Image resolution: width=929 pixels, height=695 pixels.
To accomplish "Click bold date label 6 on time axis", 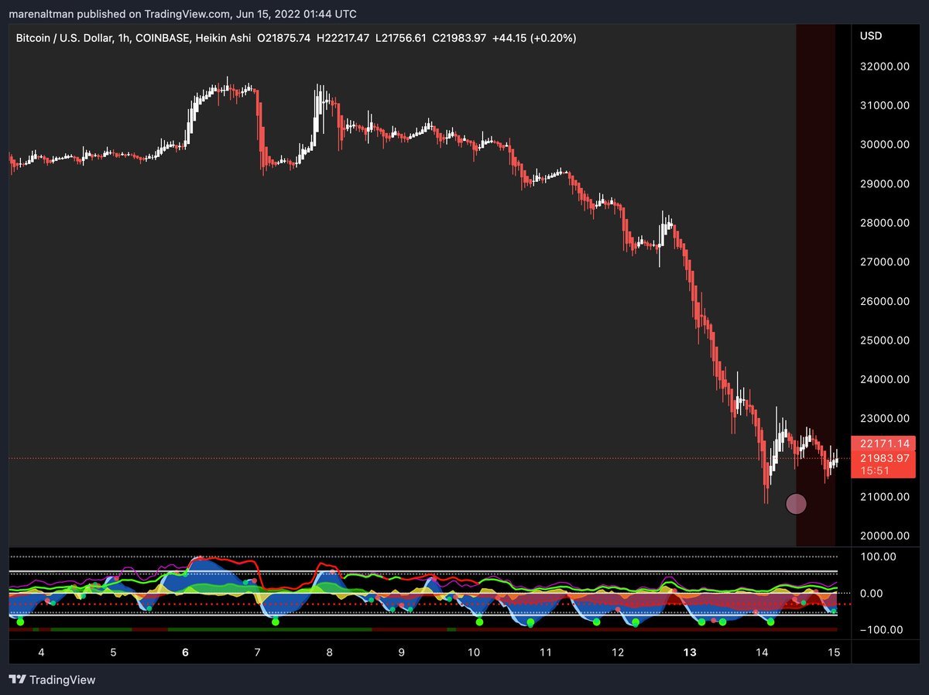I will click(185, 652).
